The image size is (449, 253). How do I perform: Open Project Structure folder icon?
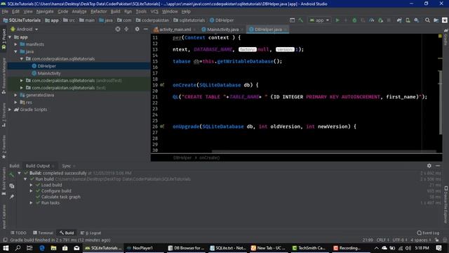(436, 20)
